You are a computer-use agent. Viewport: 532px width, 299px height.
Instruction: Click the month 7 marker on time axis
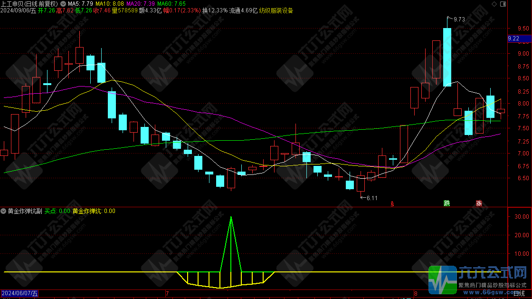pos(167,293)
